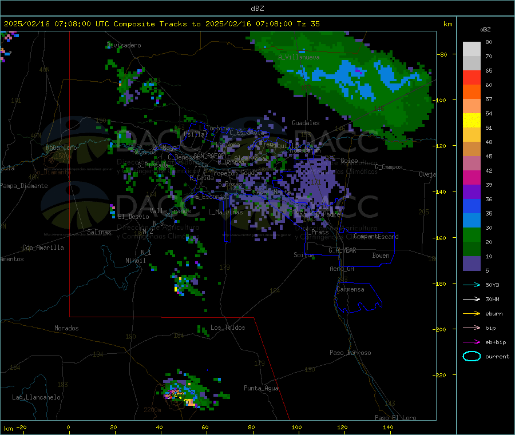Select the royal blue 35–36 dBZ swatch
515x435 pixels.
[472, 206]
